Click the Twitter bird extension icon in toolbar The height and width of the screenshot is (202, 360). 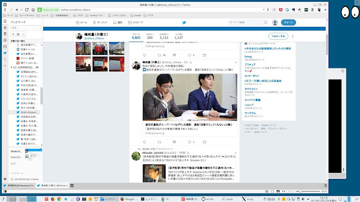[x=325, y=10]
